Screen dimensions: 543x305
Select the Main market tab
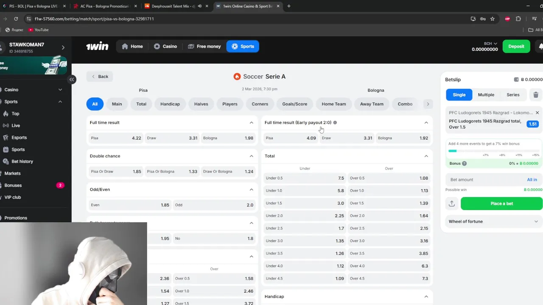(x=117, y=104)
